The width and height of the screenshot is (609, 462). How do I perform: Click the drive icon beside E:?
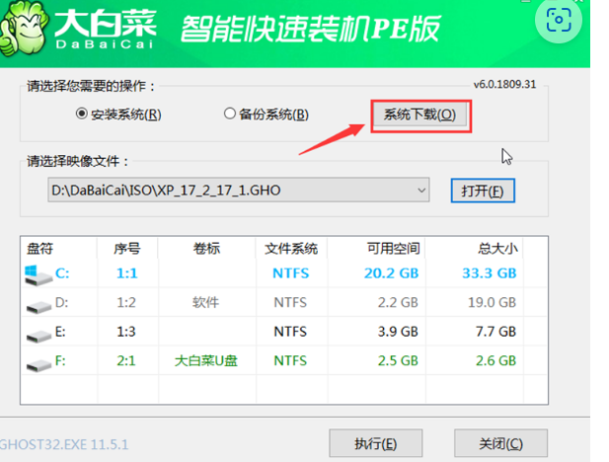(38, 336)
